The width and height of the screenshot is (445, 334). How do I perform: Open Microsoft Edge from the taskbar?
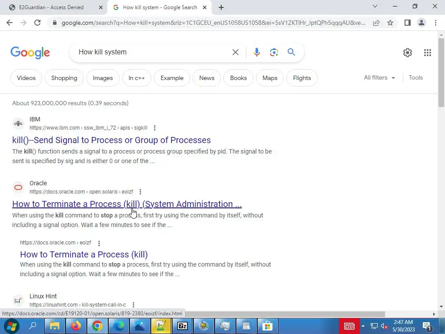coord(118,326)
